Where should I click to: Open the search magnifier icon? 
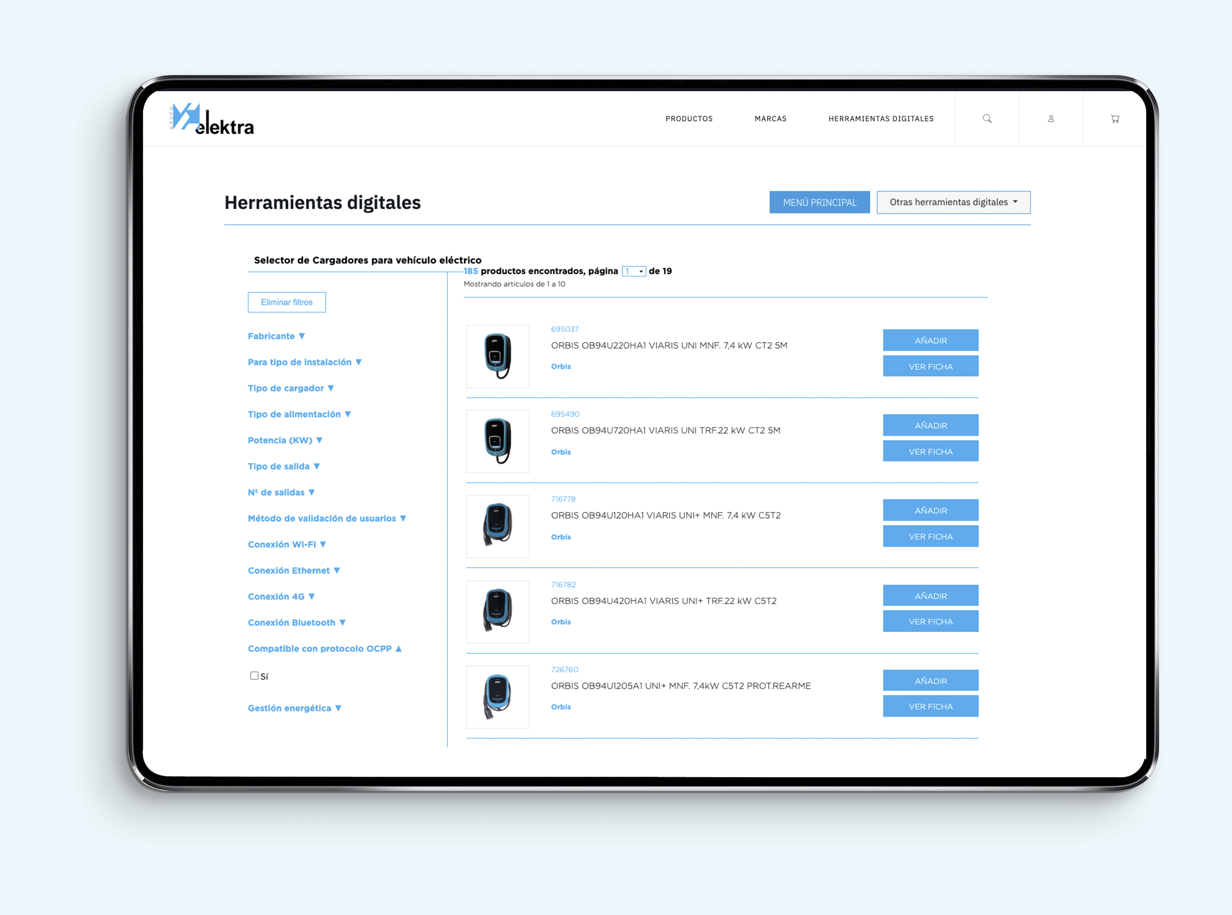(x=986, y=118)
